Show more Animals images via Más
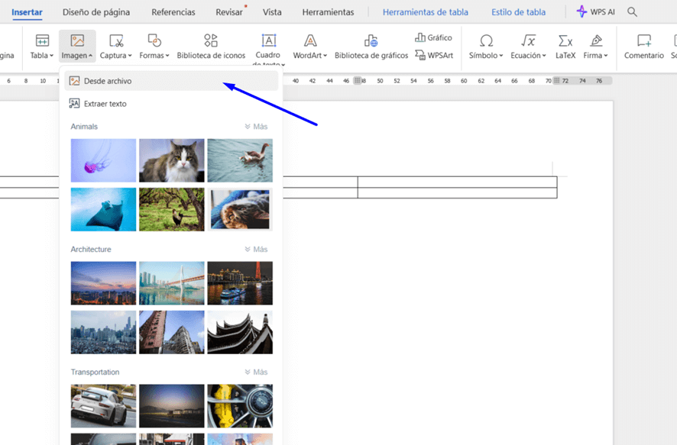Screen dimensions: 677x445 (256, 127)
